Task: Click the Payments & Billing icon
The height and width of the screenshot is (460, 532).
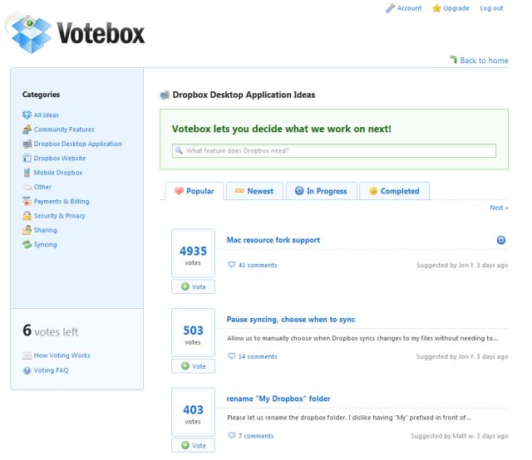Action: 27,202
